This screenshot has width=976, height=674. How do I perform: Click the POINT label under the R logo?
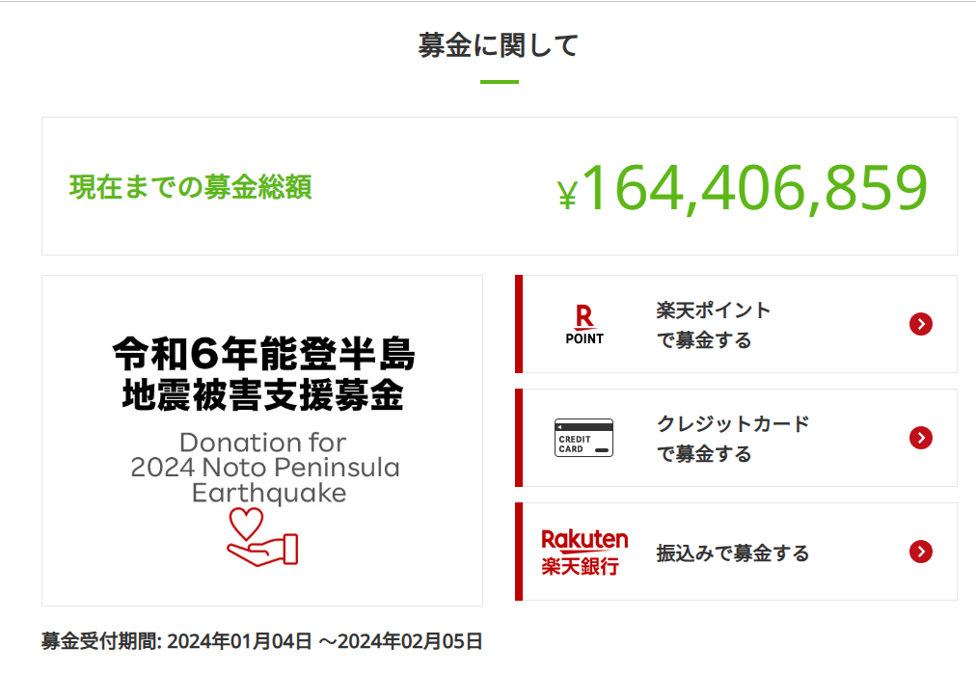[584, 337]
